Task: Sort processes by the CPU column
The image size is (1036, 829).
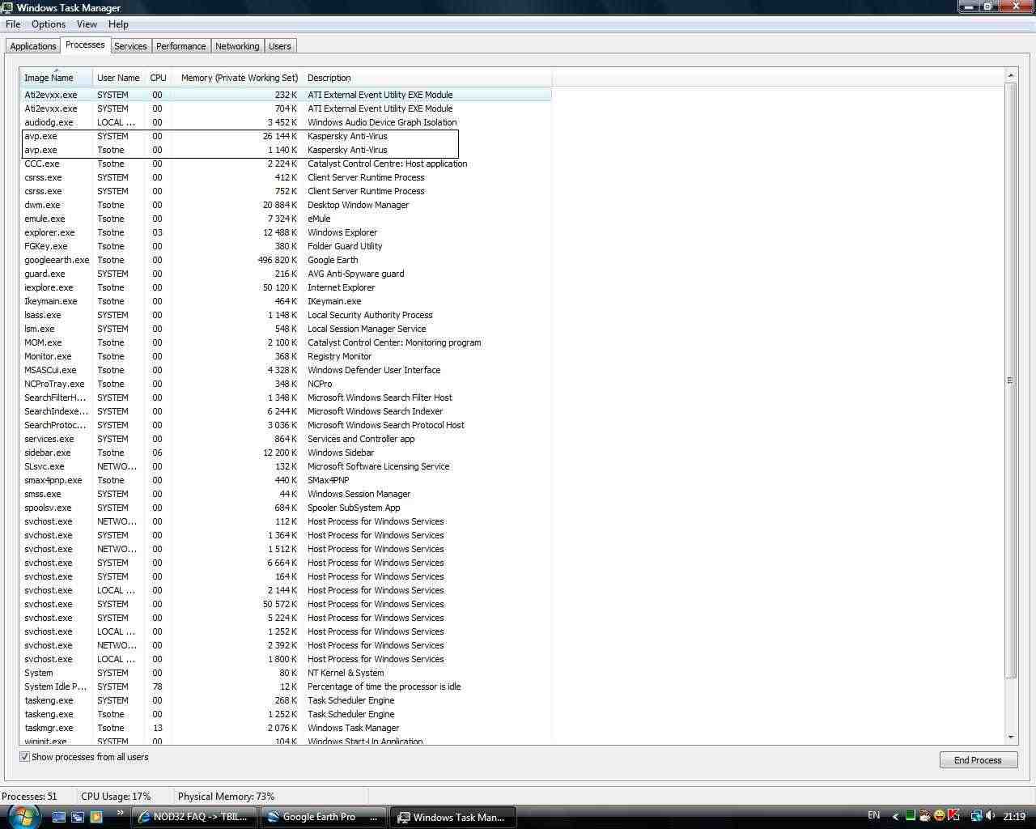Action: 158,78
